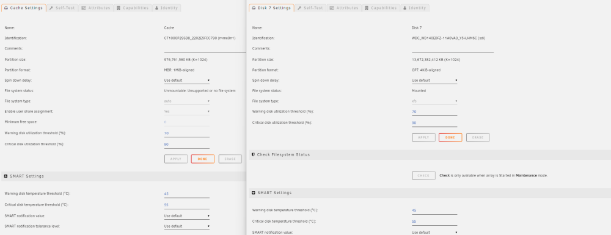Click Done button in Disk 7 settings
Screen dimensions: 611x235
(x=450, y=137)
